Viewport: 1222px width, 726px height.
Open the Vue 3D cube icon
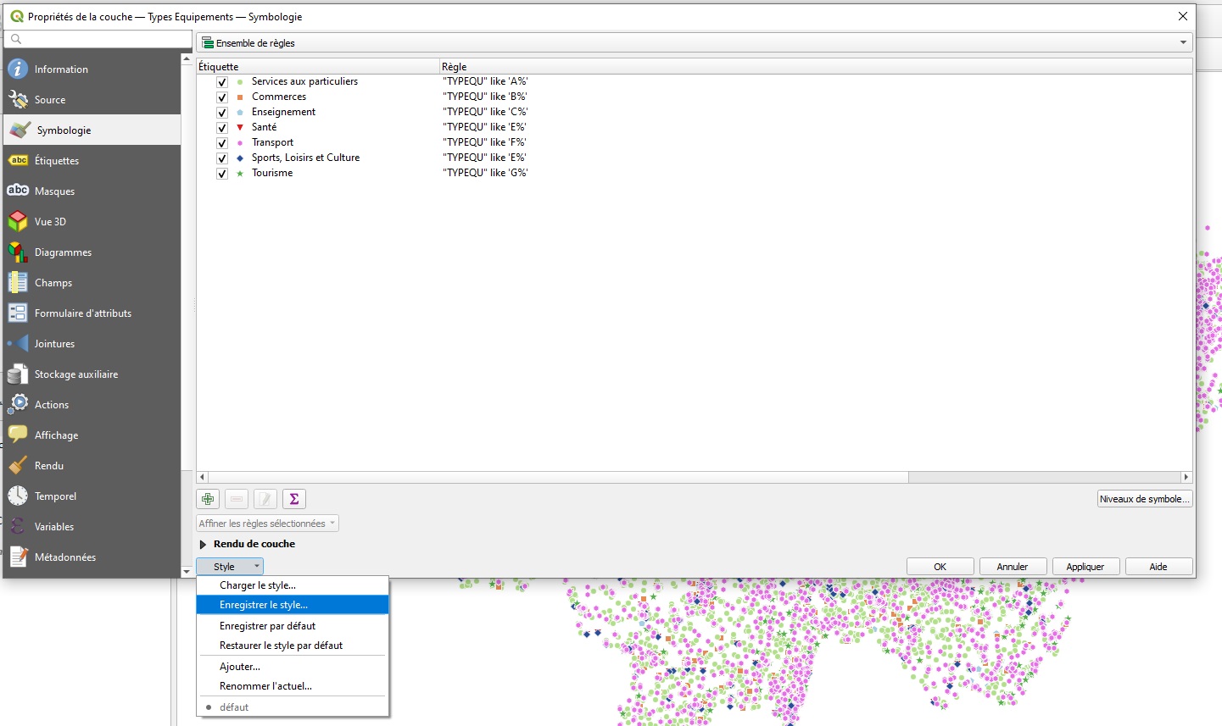point(18,222)
